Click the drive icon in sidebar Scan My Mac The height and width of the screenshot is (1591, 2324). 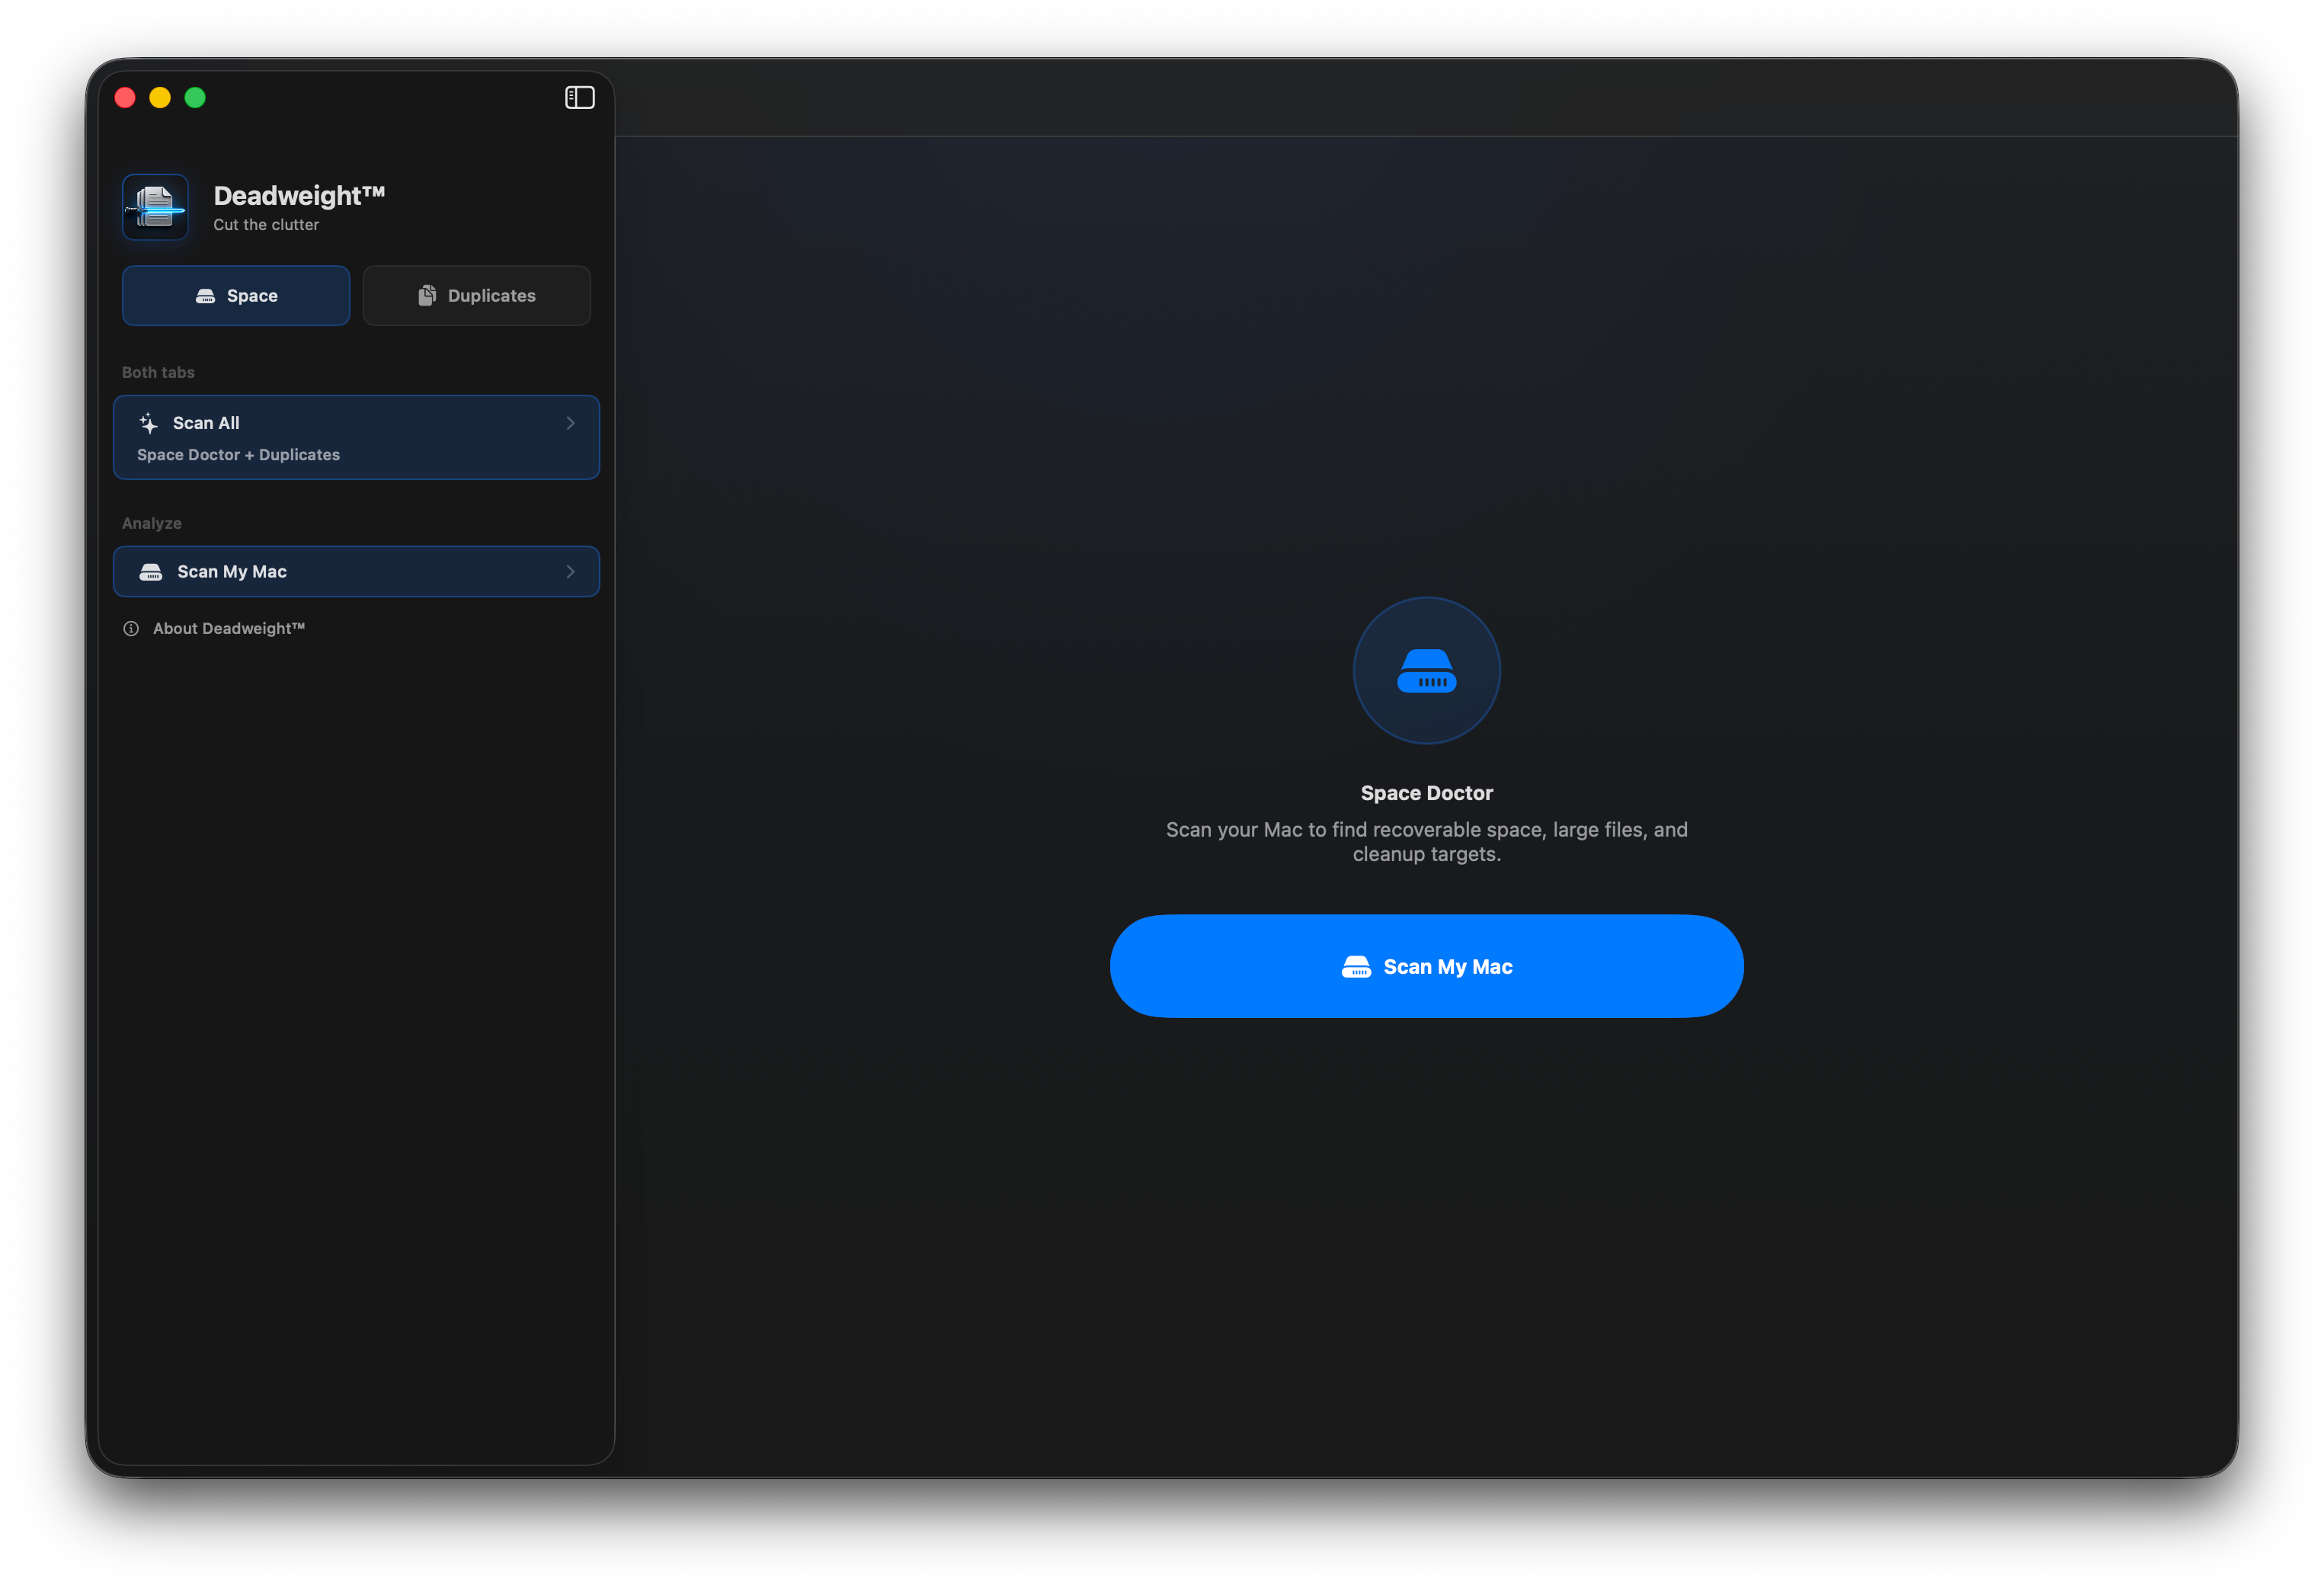pos(151,572)
